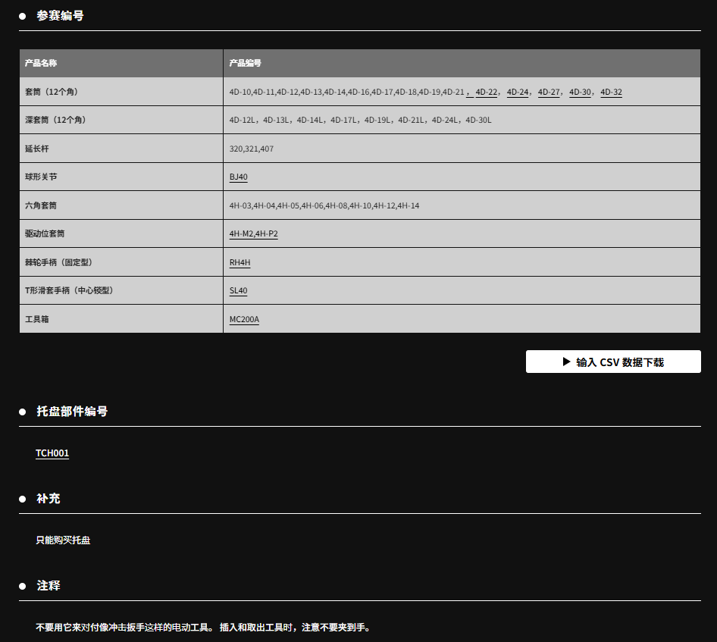Open the RH4H ratchet handle link
The height and width of the screenshot is (642, 717).
pos(240,263)
